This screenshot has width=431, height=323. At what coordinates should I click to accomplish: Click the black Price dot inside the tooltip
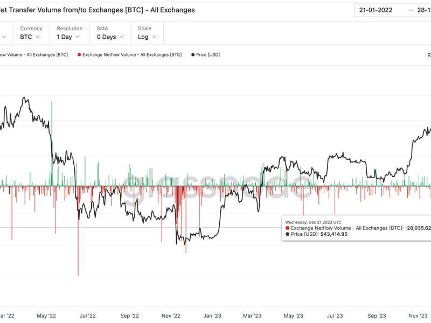288,234
